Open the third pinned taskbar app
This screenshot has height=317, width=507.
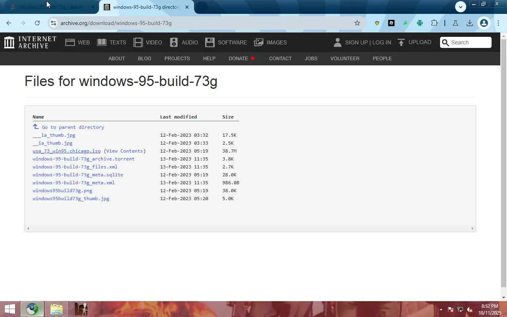coord(81,309)
